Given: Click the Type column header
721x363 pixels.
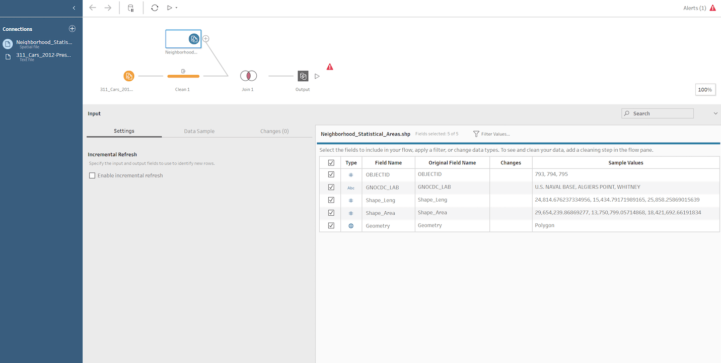Looking at the screenshot, I should [351, 163].
